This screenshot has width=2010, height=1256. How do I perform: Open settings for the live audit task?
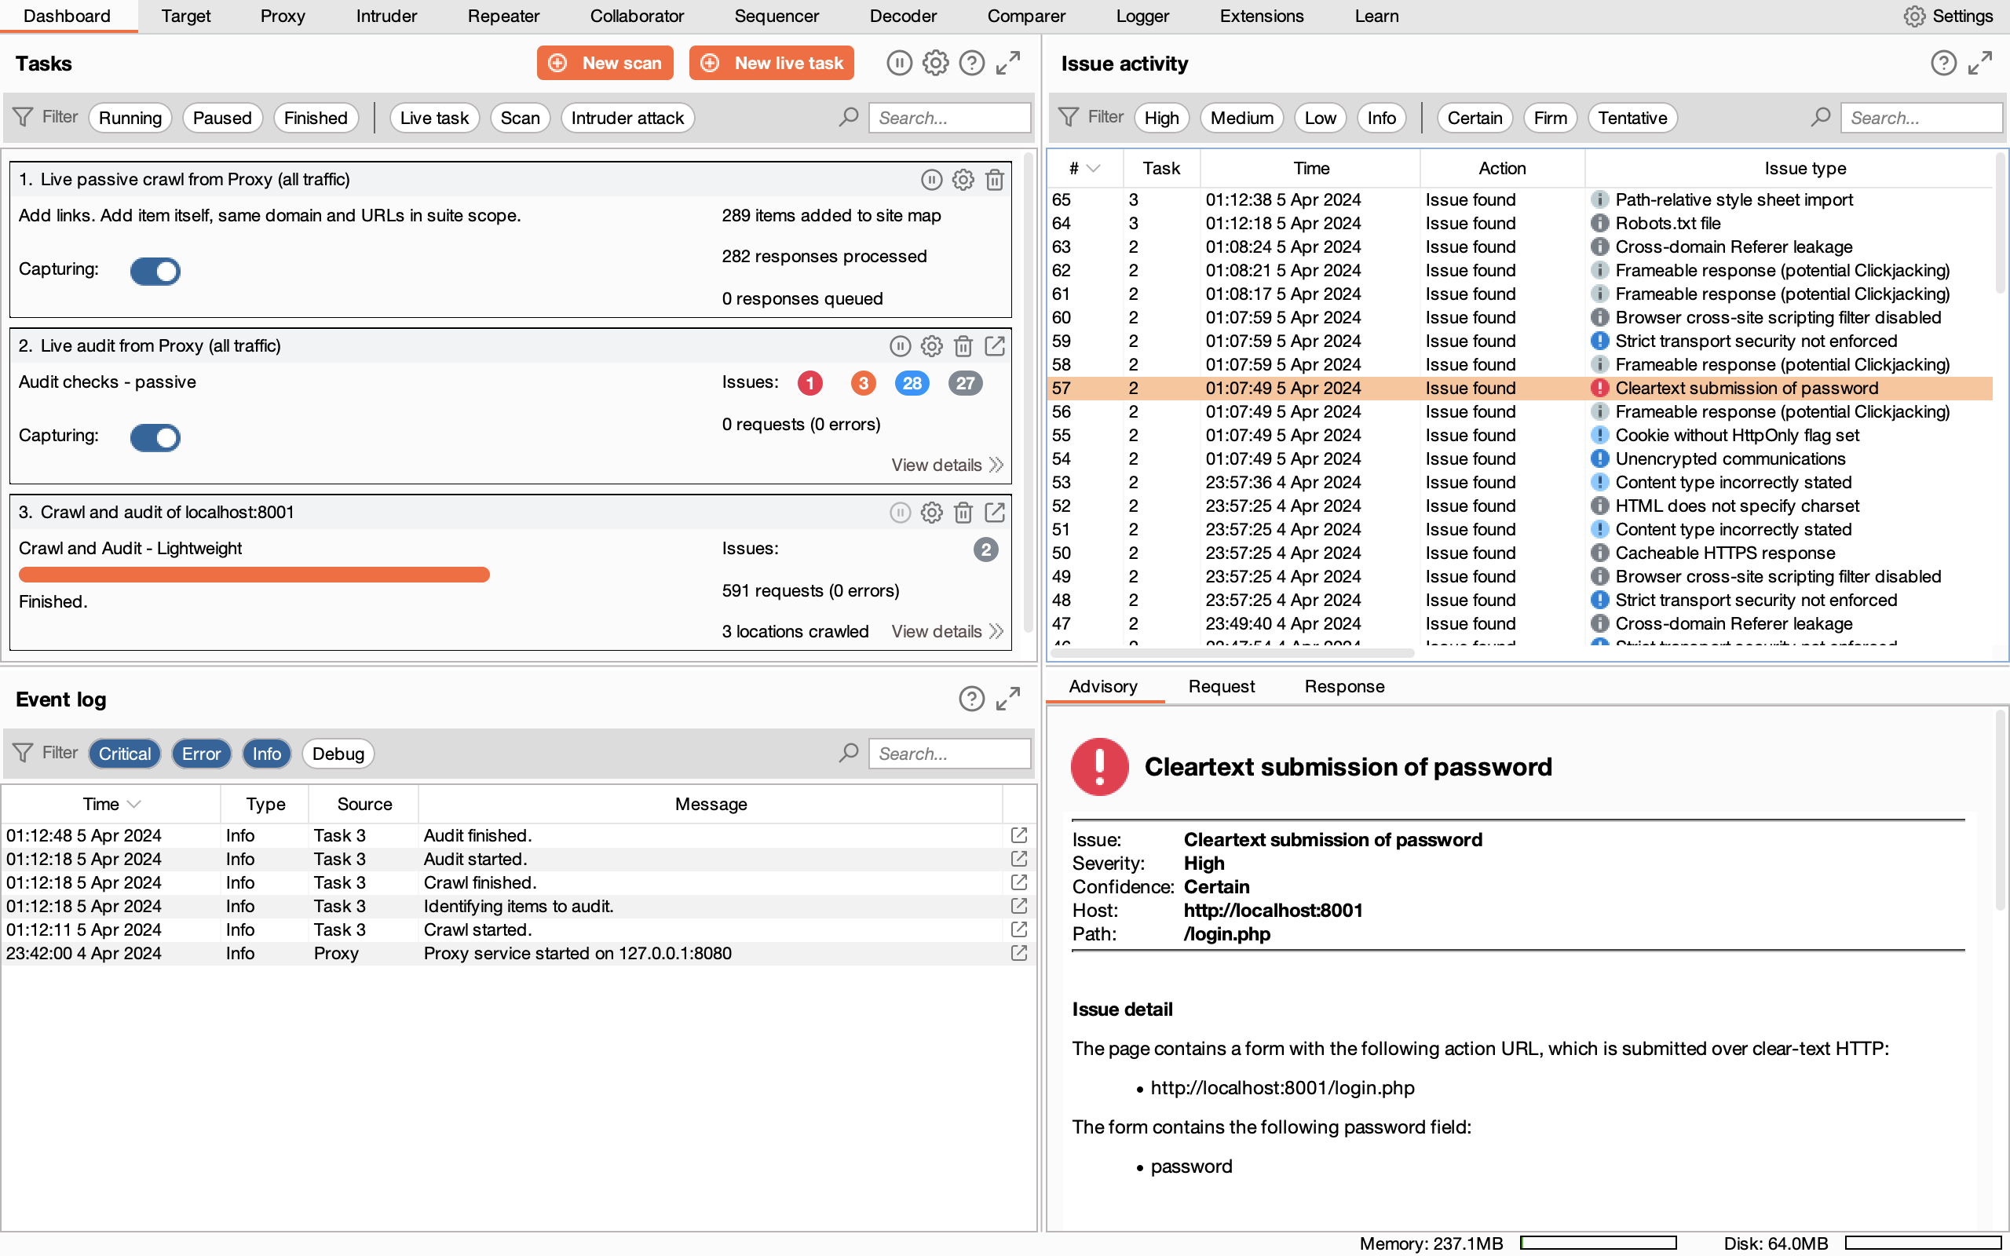click(x=931, y=346)
